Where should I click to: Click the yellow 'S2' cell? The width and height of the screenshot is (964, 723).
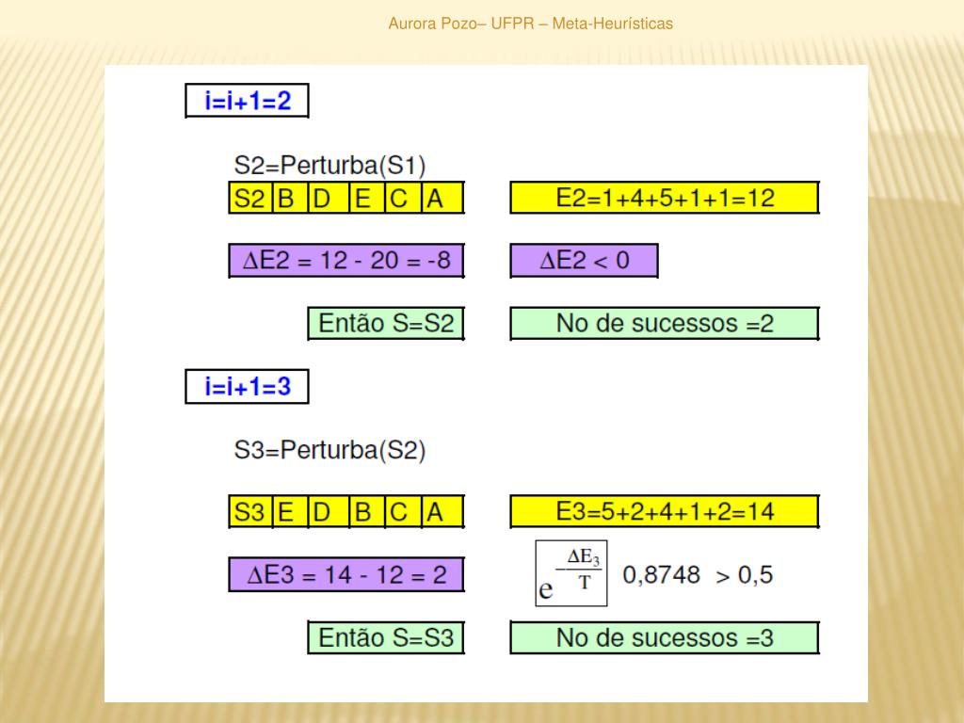(x=250, y=198)
